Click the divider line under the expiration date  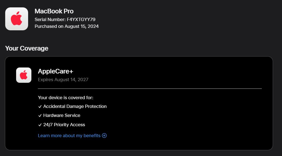click(150, 89)
